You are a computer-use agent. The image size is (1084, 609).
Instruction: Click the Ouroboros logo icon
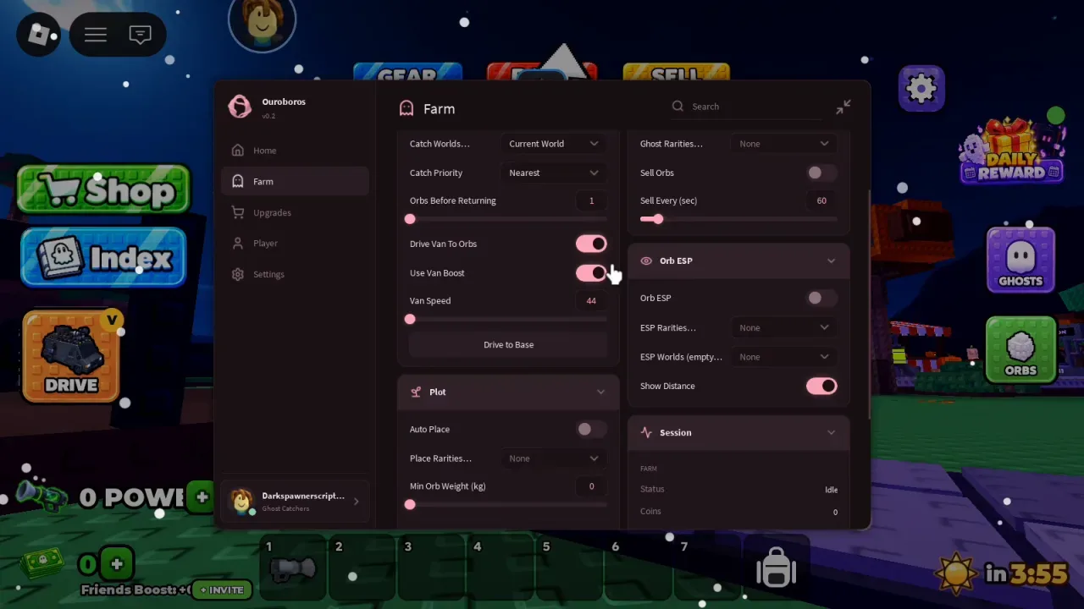(x=240, y=106)
